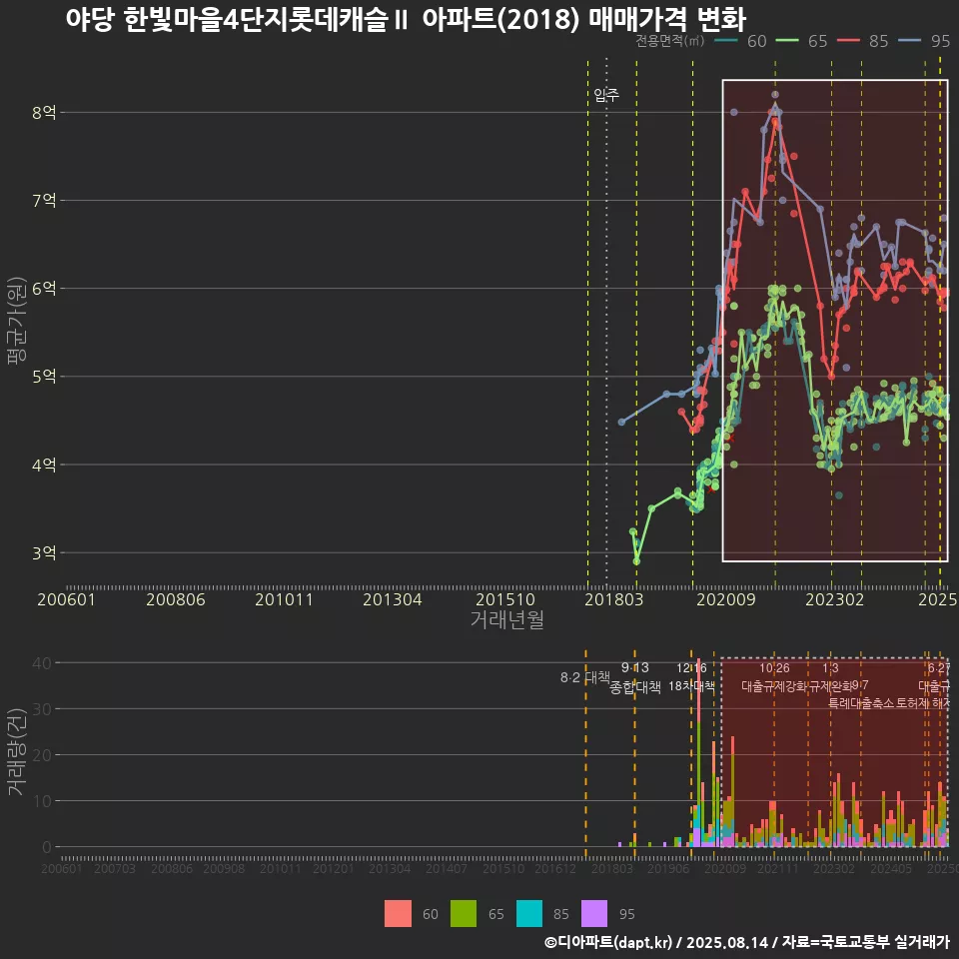Click 201407 on the volume chart x-axis
The height and width of the screenshot is (959, 959).
pos(446,868)
